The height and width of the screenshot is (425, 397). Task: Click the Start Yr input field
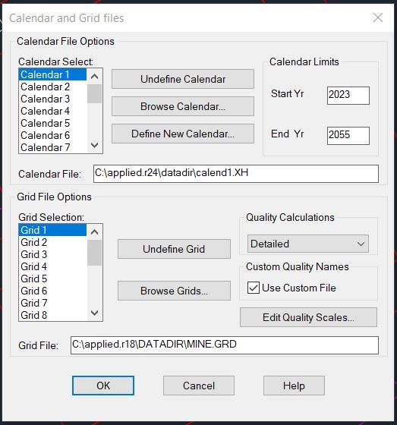click(x=348, y=96)
